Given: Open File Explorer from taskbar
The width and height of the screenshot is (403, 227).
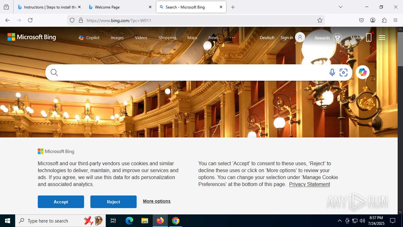Looking at the screenshot, I should tap(145, 221).
